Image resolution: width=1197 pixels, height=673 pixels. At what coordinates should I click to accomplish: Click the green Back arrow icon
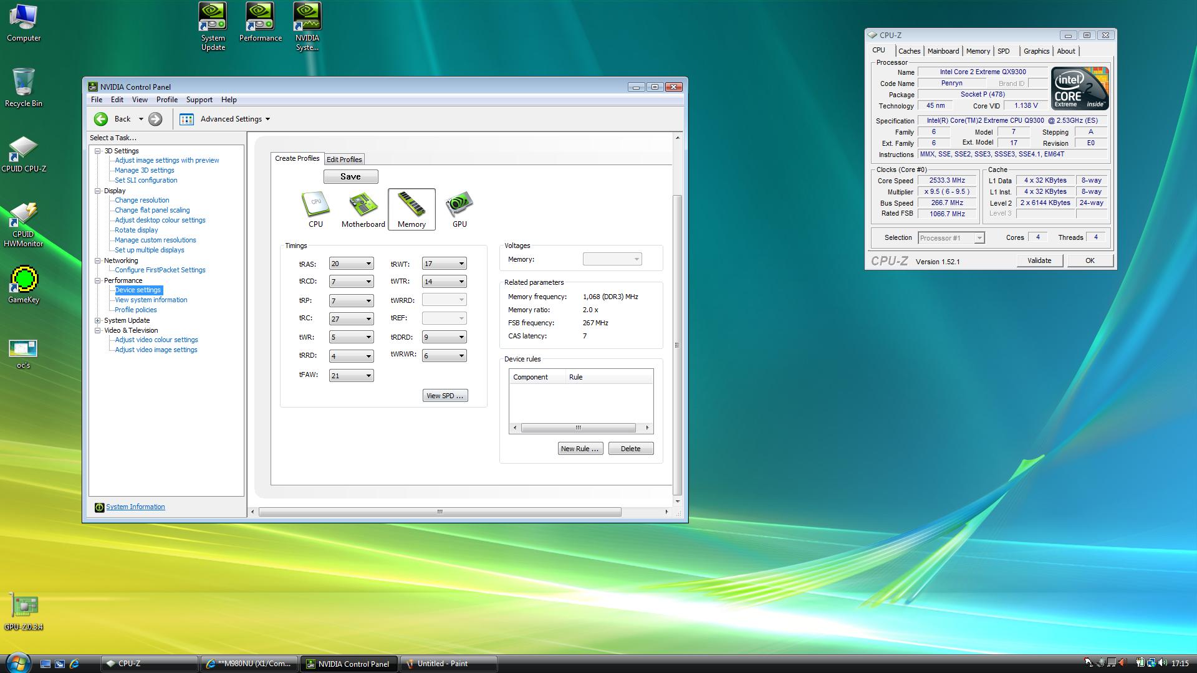100,119
